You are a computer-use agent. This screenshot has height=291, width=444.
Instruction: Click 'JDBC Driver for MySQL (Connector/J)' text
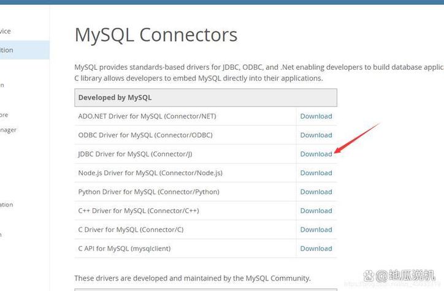[135, 154]
